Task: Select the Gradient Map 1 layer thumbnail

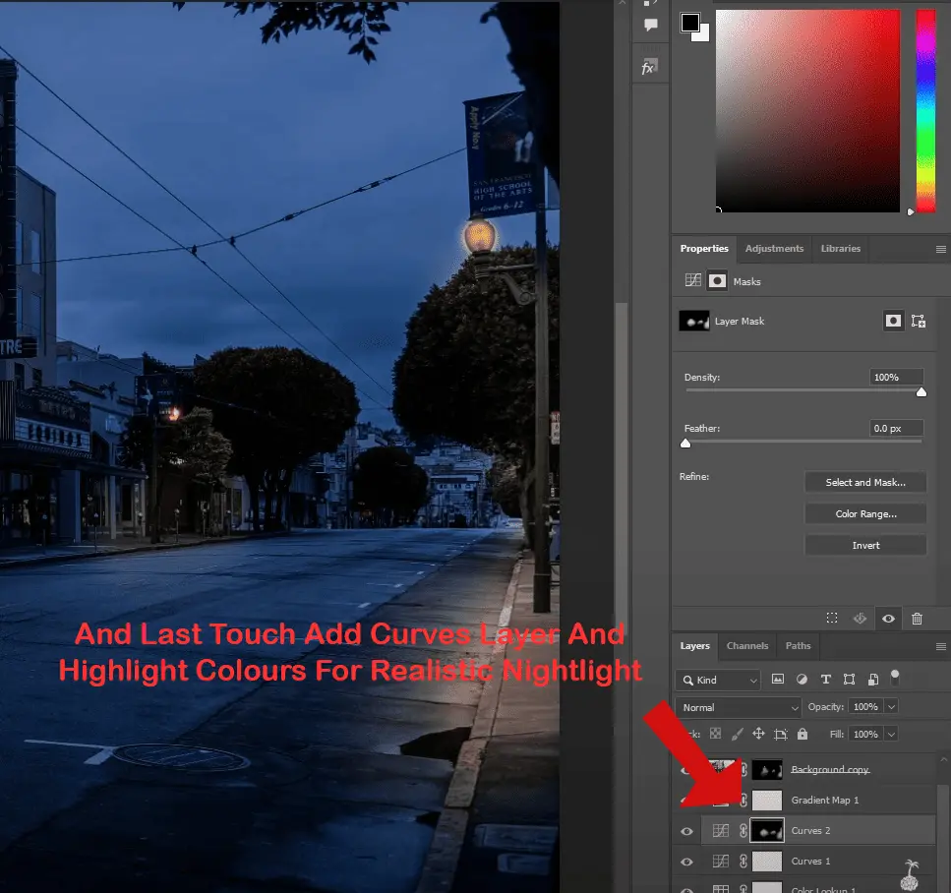Action: click(x=766, y=800)
